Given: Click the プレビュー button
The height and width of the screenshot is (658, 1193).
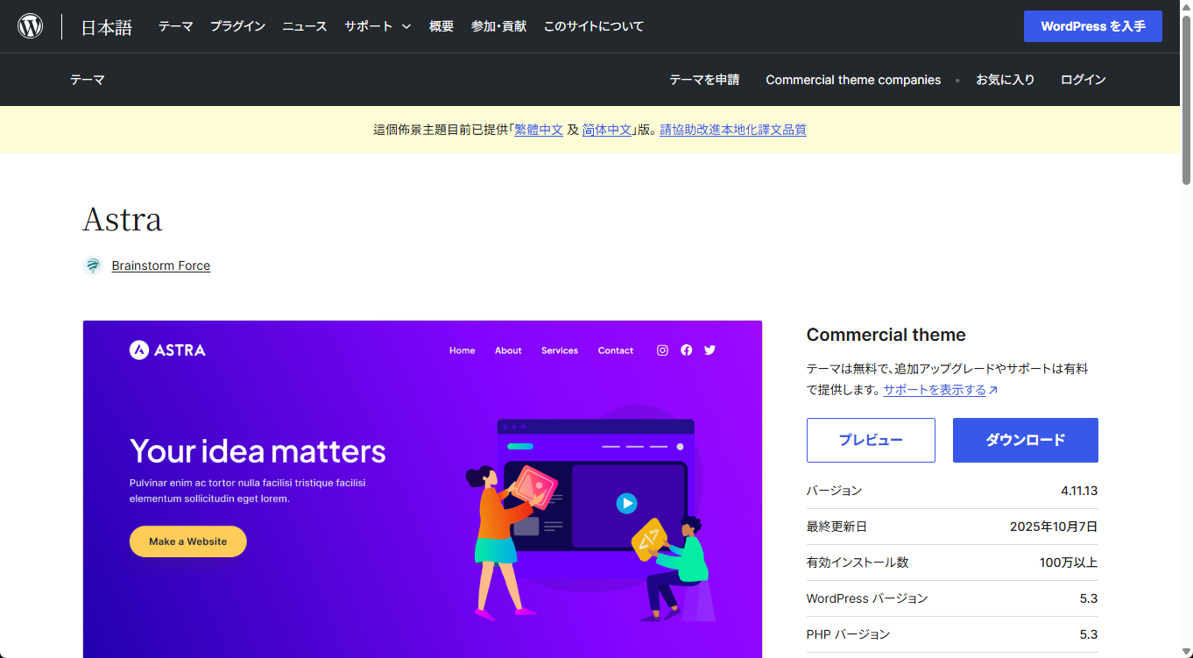Looking at the screenshot, I should coord(871,440).
